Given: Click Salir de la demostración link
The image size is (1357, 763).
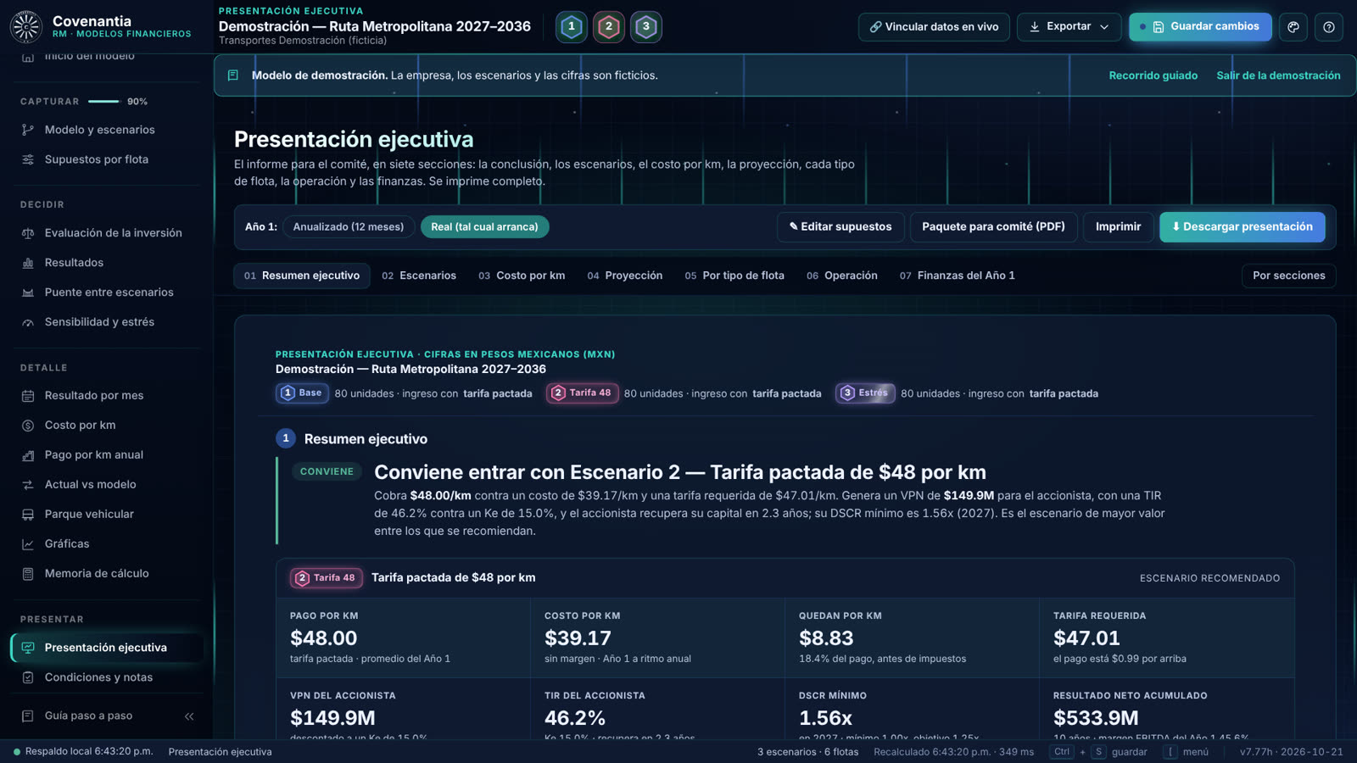Looking at the screenshot, I should [x=1278, y=75].
